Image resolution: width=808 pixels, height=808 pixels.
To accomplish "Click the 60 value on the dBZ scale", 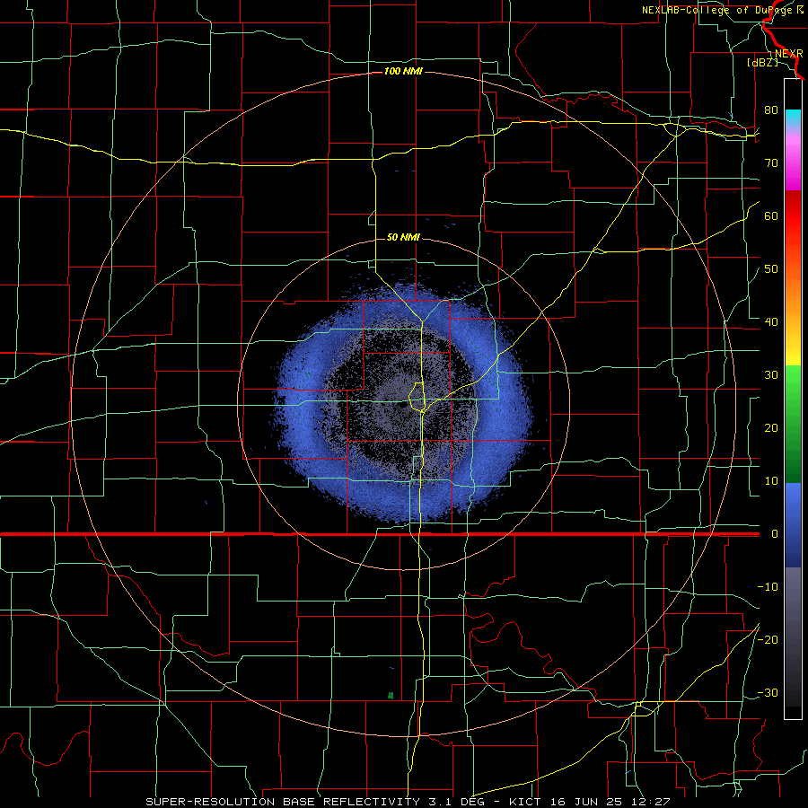I will (771, 215).
